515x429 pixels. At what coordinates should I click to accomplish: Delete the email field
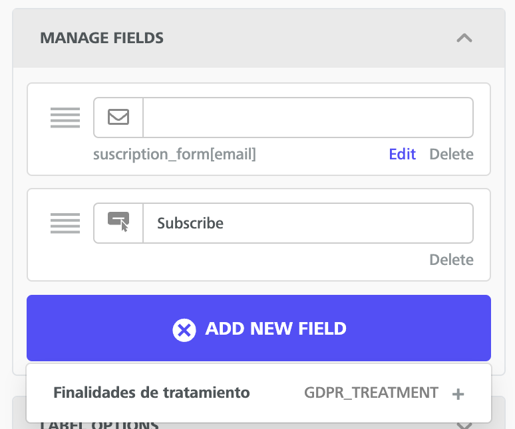click(451, 154)
